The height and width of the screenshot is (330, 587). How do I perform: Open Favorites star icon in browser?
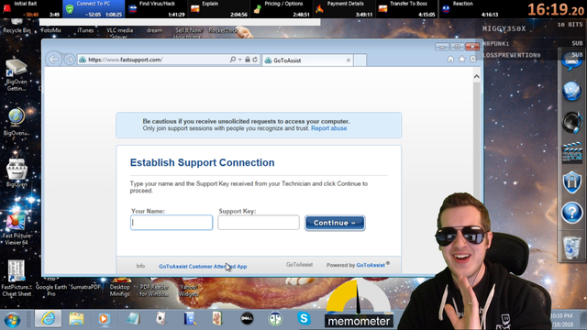462,59
